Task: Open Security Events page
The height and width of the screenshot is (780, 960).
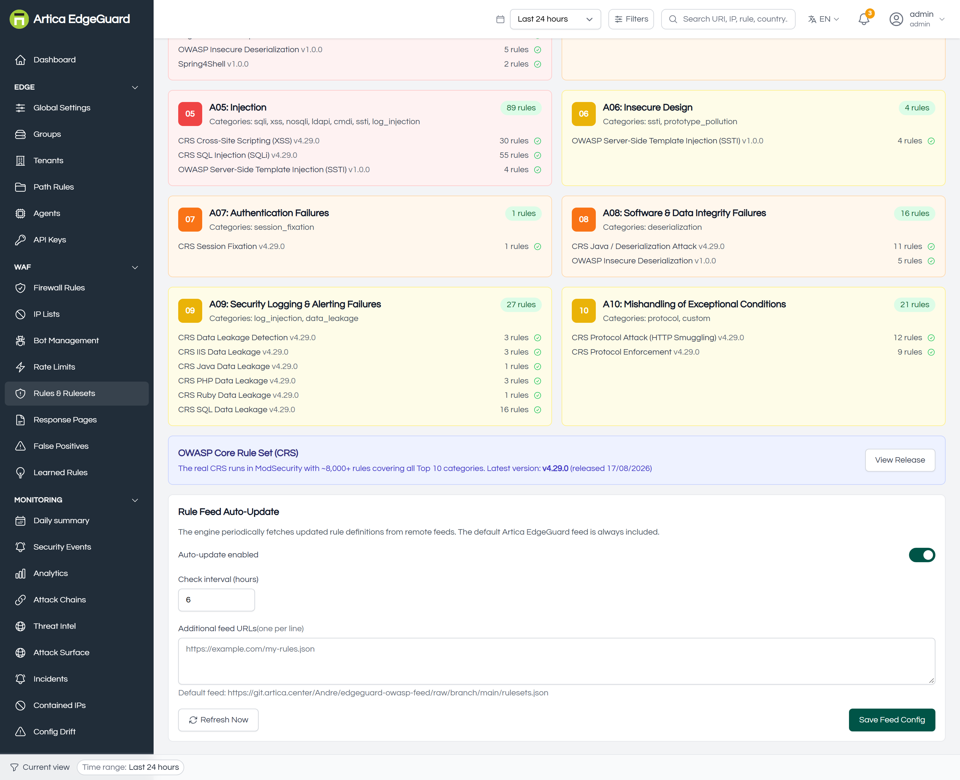Action: pyautogui.click(x=76, y=547)
